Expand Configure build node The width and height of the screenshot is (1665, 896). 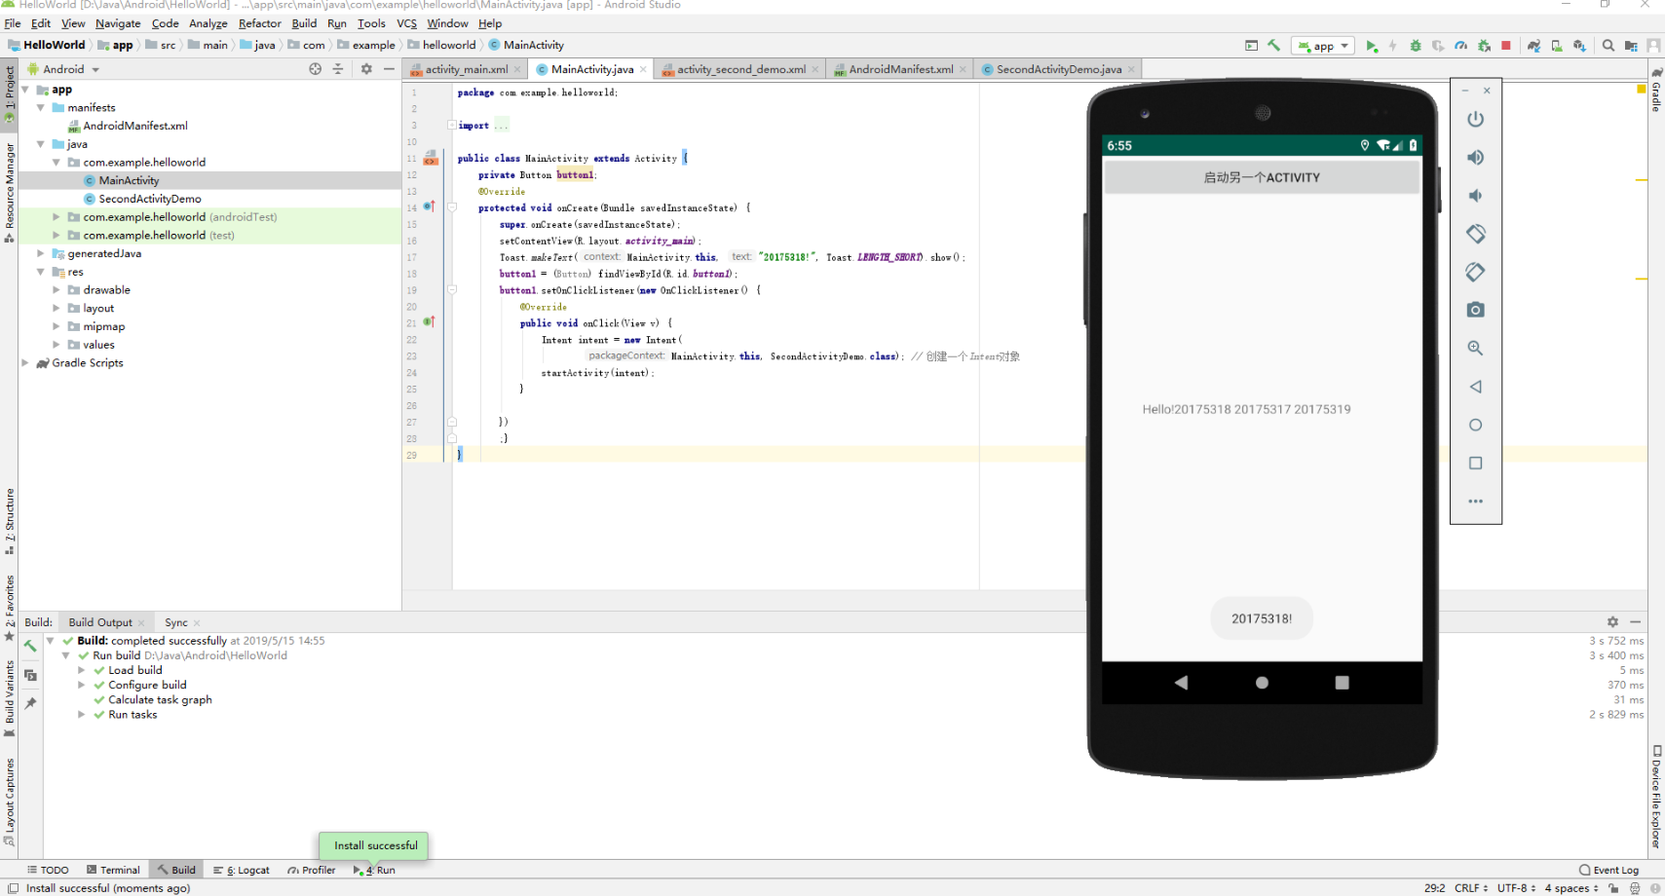click(82, 686)
